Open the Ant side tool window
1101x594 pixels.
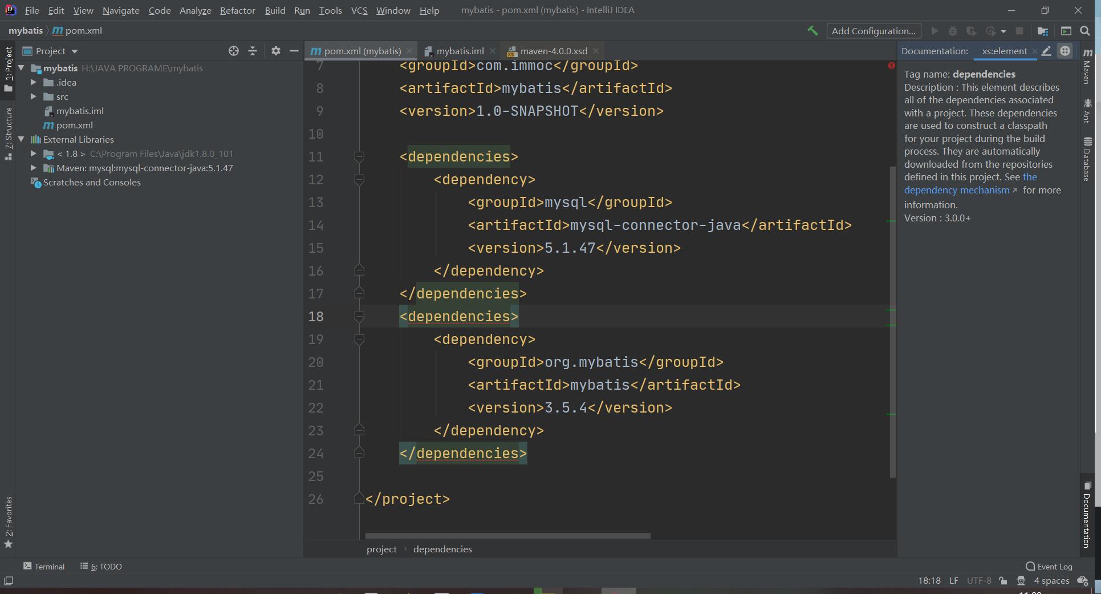point(1088,111)
